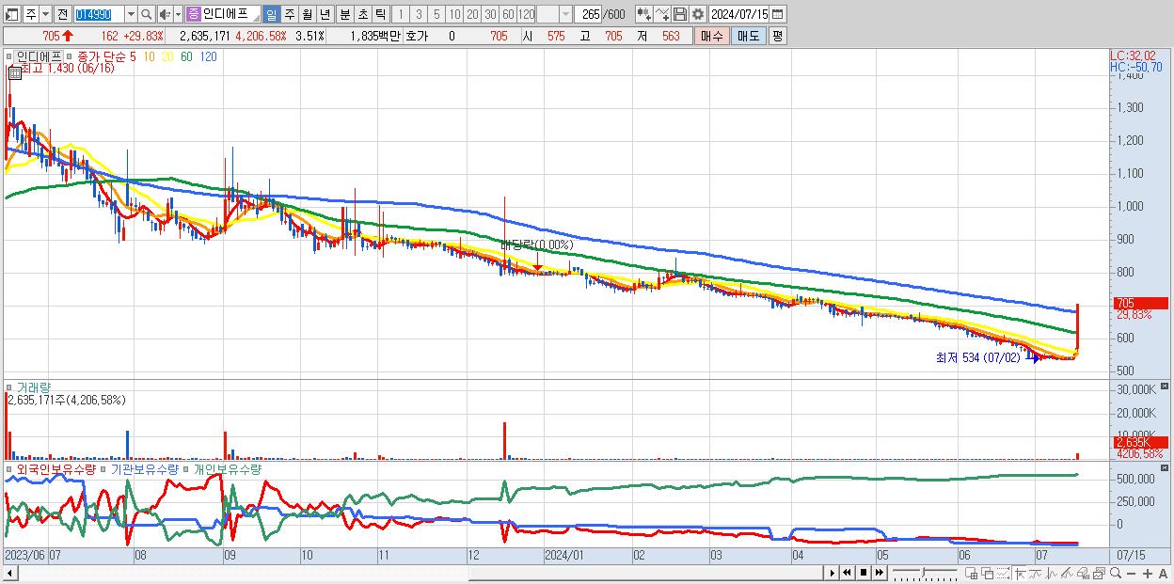Viewport: 1174px width, 584px height.
Task: Open the calendar date picker icon
Action: tap(777, 14)
